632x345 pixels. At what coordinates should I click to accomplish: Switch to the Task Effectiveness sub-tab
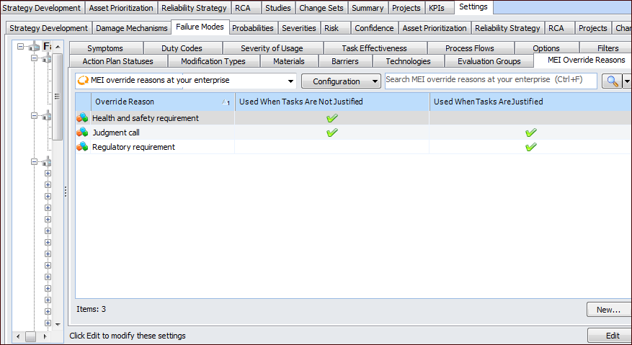pyautogui.click(x=375, y=48)
